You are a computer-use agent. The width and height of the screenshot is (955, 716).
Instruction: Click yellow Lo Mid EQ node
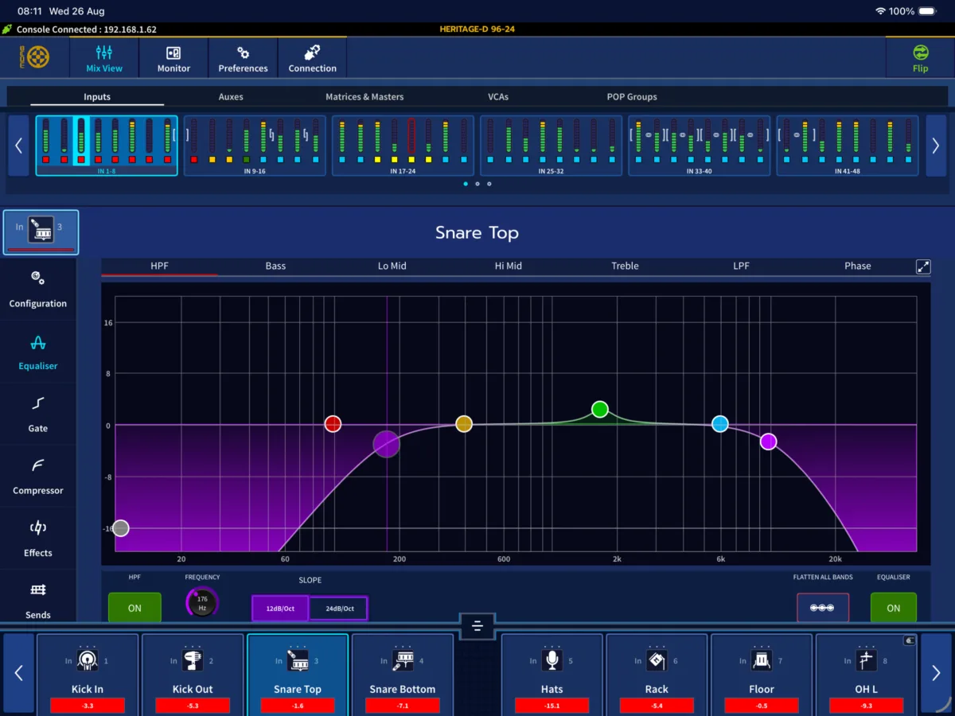coord(464,424)
